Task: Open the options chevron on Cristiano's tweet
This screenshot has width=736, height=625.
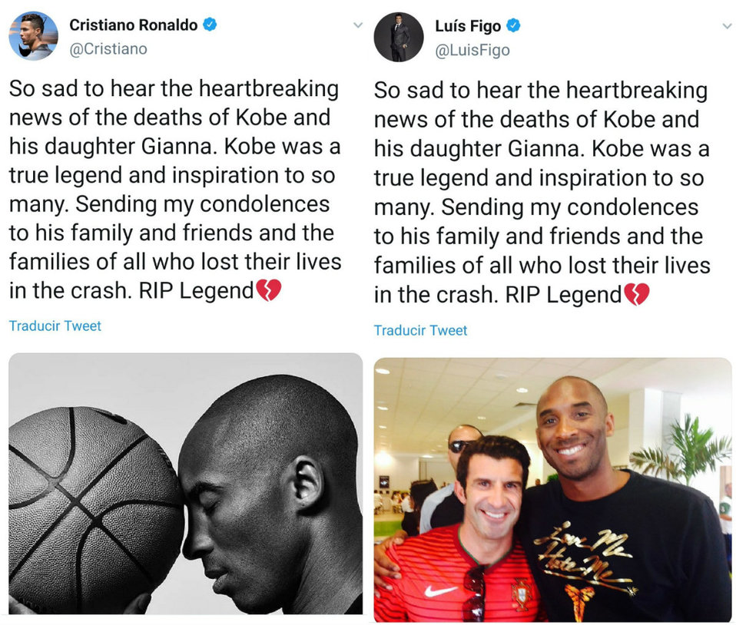Action: [358, 25]
